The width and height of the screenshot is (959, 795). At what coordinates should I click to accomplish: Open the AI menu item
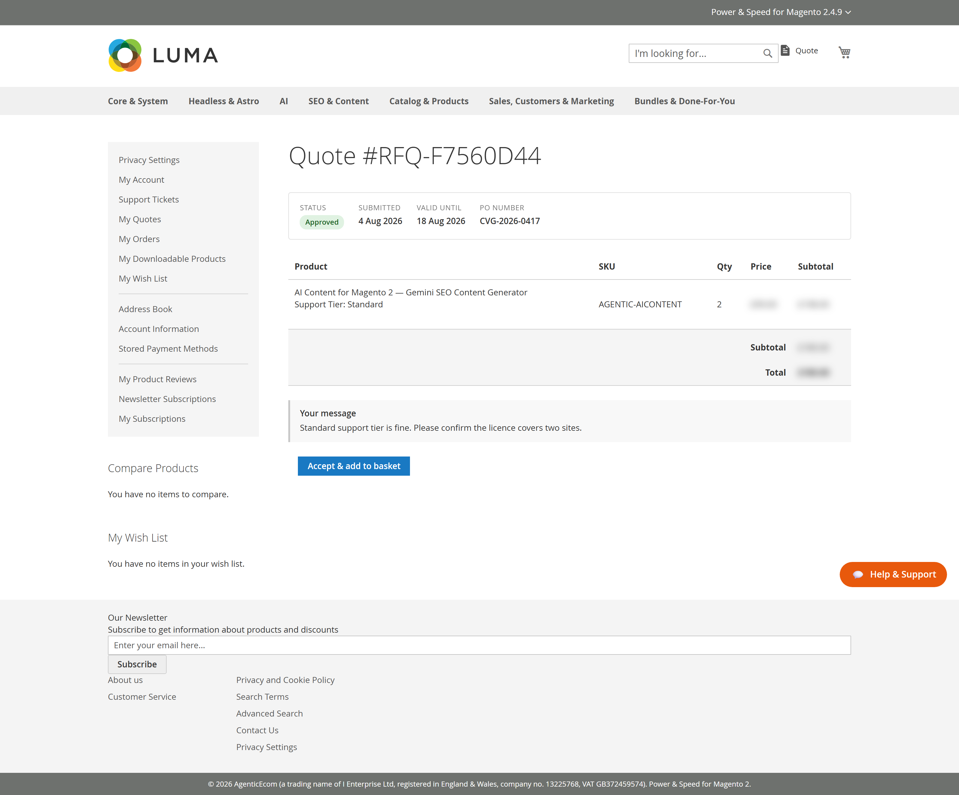point(284,101)
